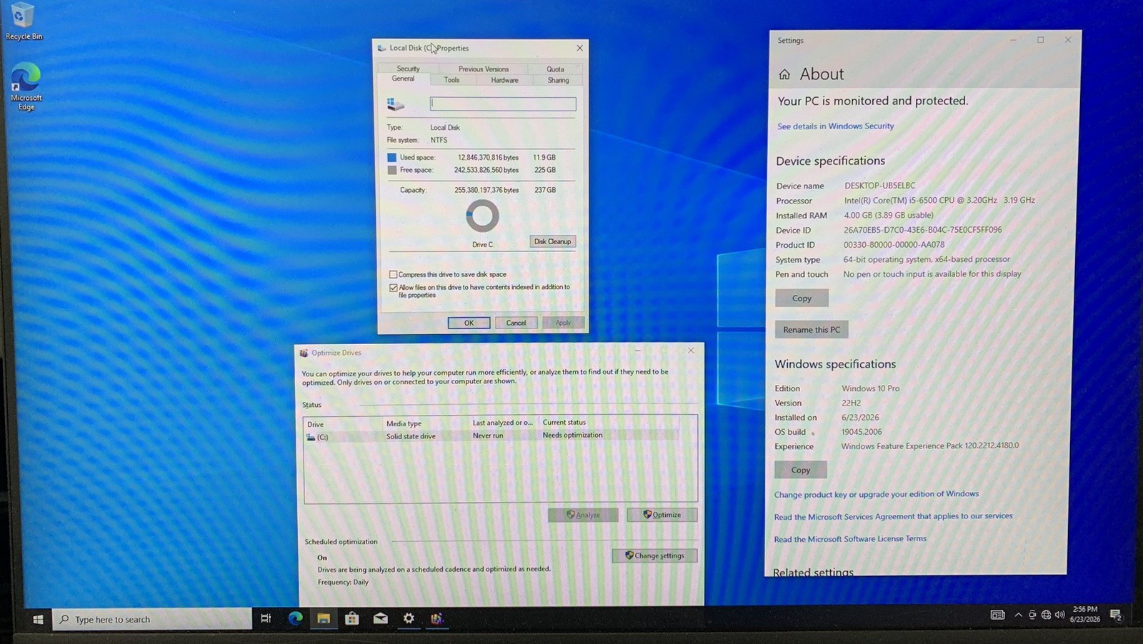The width and height of the screenshot is (1143, 644).
Task: Maximize the Settings window
Action: (1040, 40)
